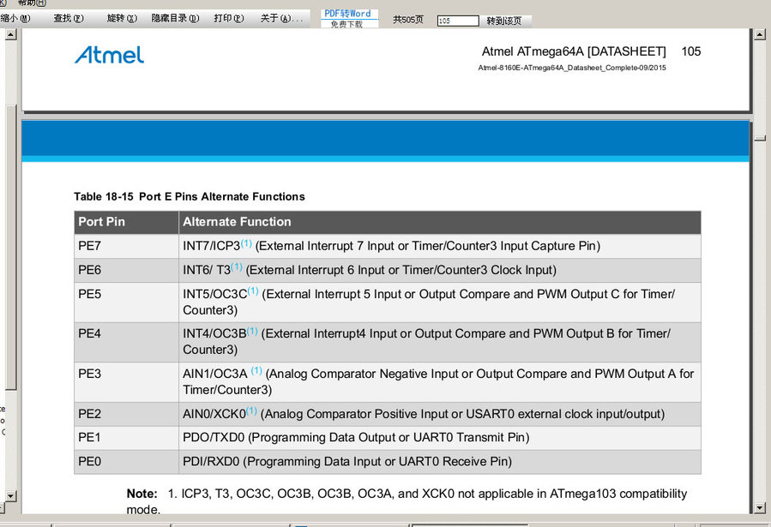This screenshot has width=771, height=527.
Task: Open the 查找 (Find) menu item
Action: coord(69,18)
